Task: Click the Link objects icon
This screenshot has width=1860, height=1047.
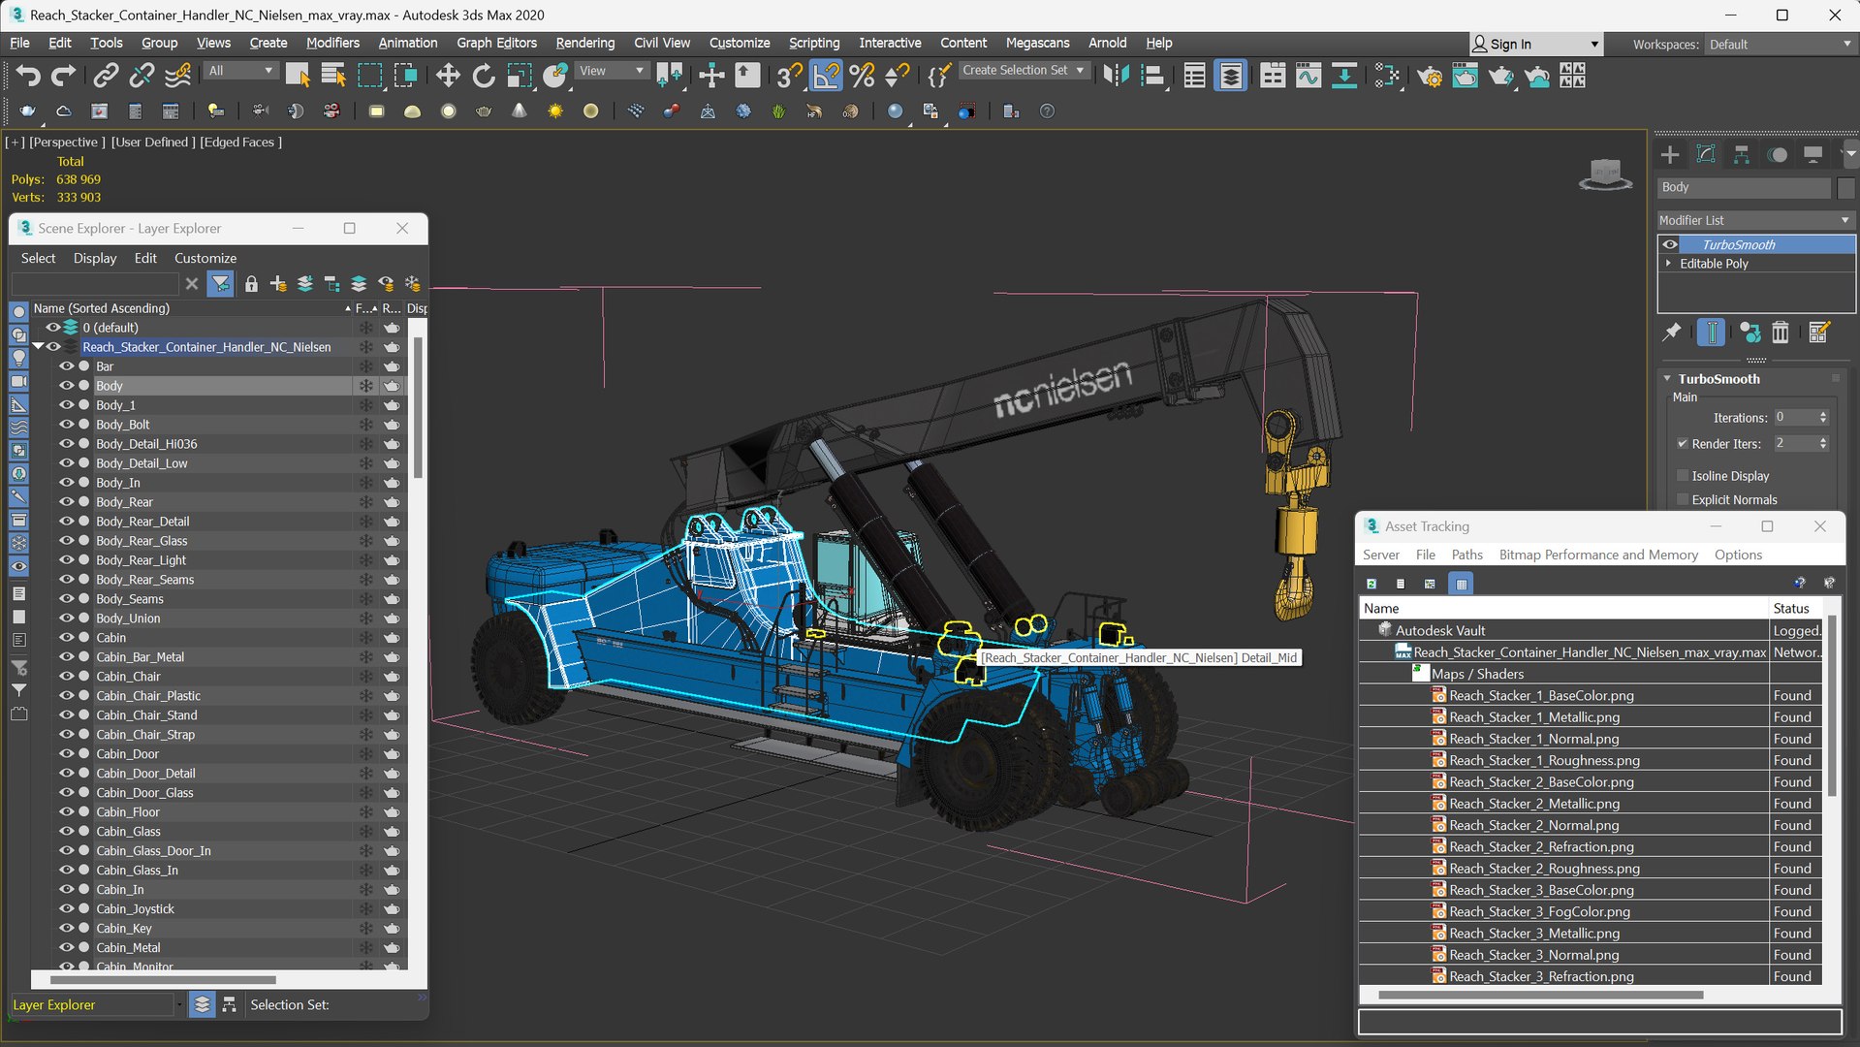Action: coord(106,76)
